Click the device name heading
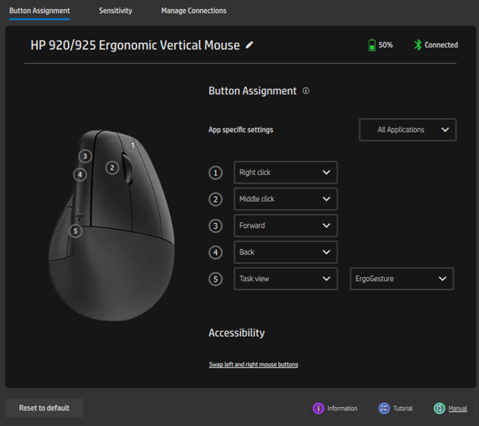 135,45
